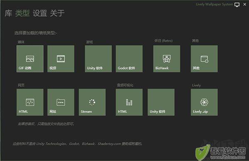Click the 其他 wallpaper type tile

[204, 59]
